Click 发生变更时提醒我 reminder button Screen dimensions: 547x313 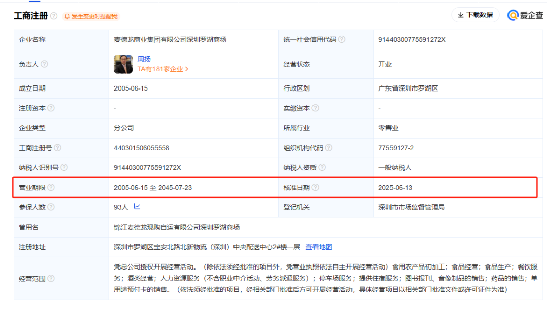91,16
